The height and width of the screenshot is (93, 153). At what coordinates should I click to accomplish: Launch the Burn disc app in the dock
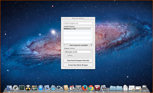coord(28,88)
